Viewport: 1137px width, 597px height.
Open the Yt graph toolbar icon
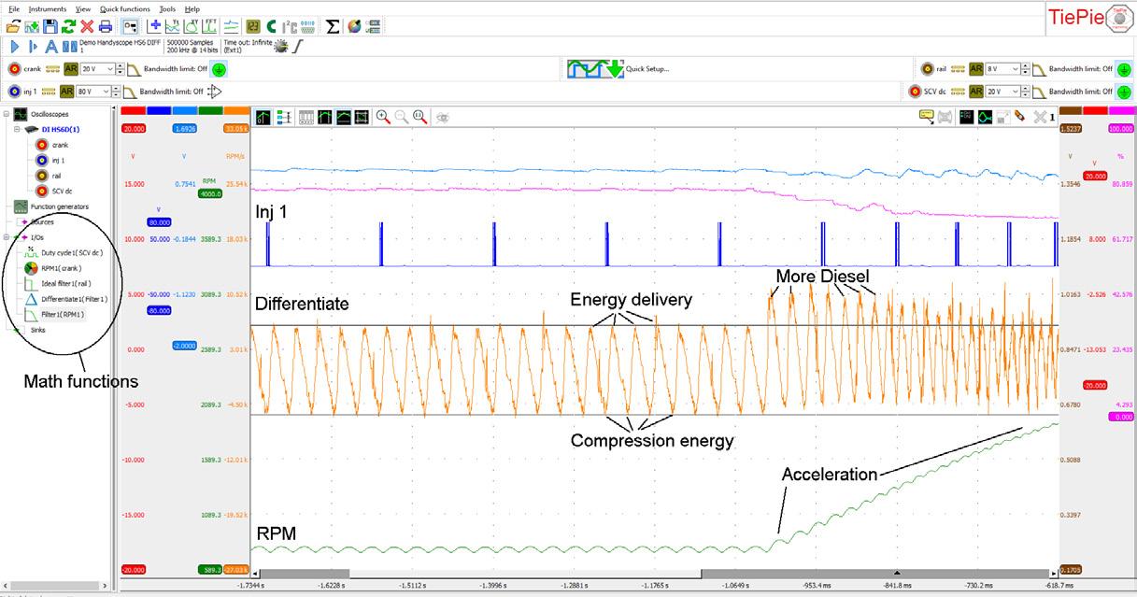174,26
